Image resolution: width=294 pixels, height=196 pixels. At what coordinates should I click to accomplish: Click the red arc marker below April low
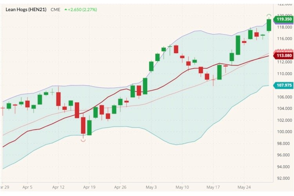[83, 140]
